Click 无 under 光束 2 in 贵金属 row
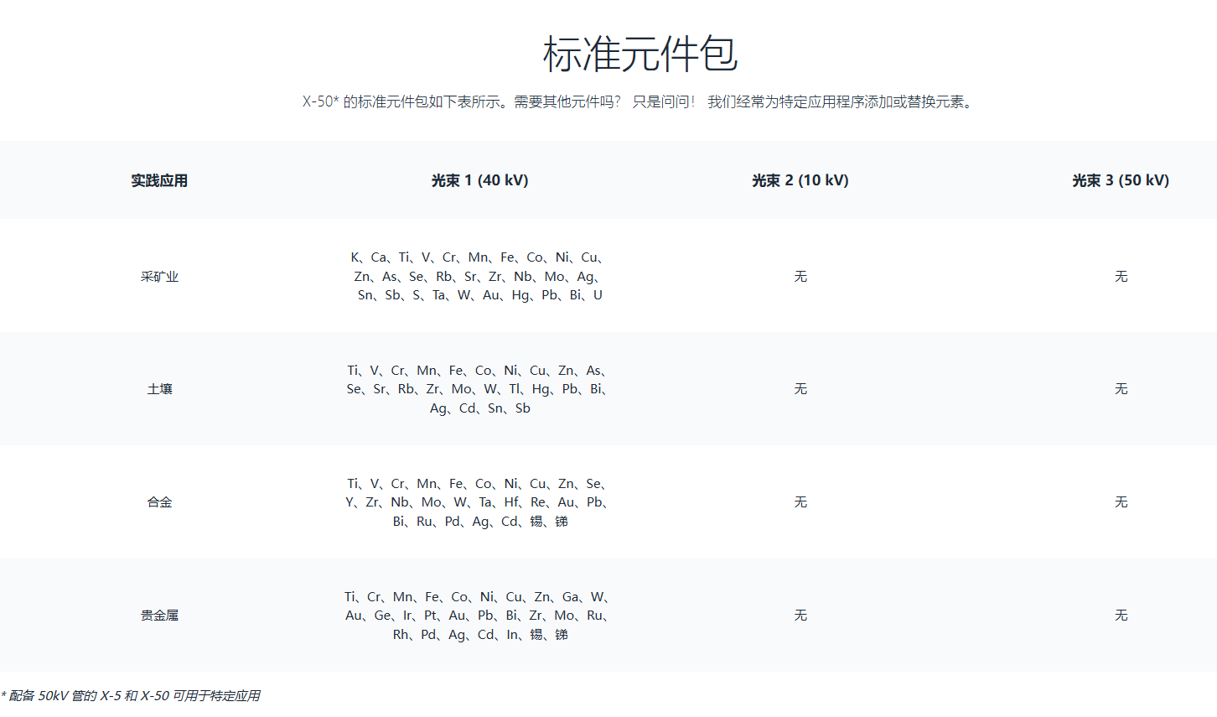The width and height of the screenshot is (1217, 717). click(x=800, y=616)
